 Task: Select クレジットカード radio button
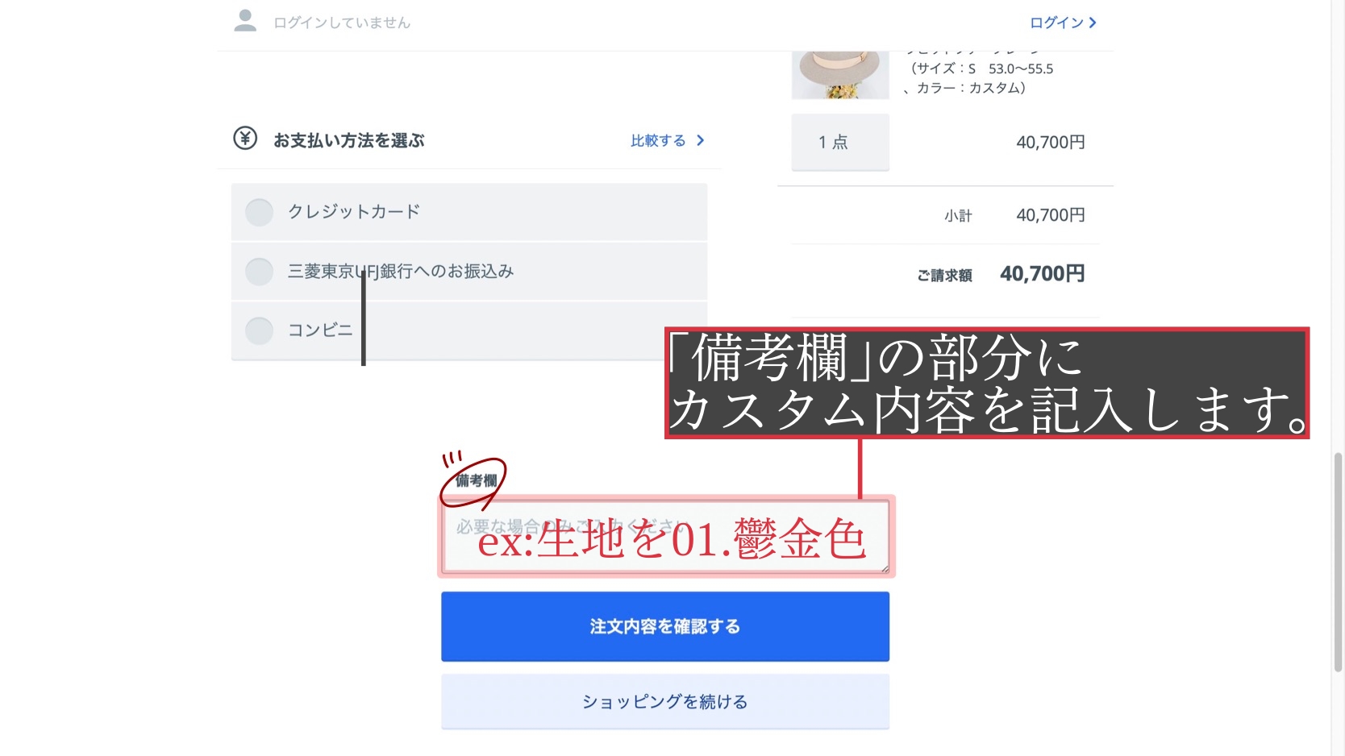pyautogui.click(x=259, y=212)
